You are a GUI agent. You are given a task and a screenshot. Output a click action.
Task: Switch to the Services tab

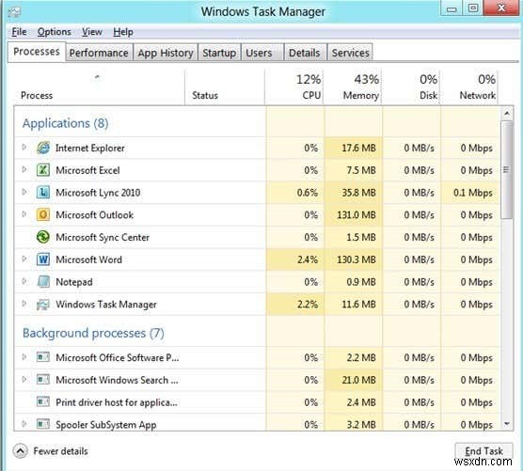click(350, 53)
